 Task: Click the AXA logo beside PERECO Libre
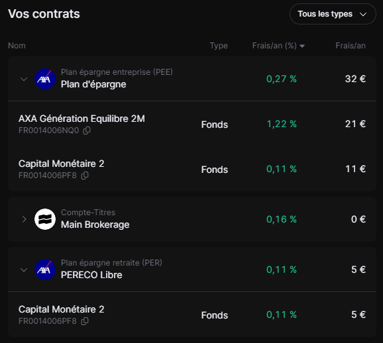(45, 269)
